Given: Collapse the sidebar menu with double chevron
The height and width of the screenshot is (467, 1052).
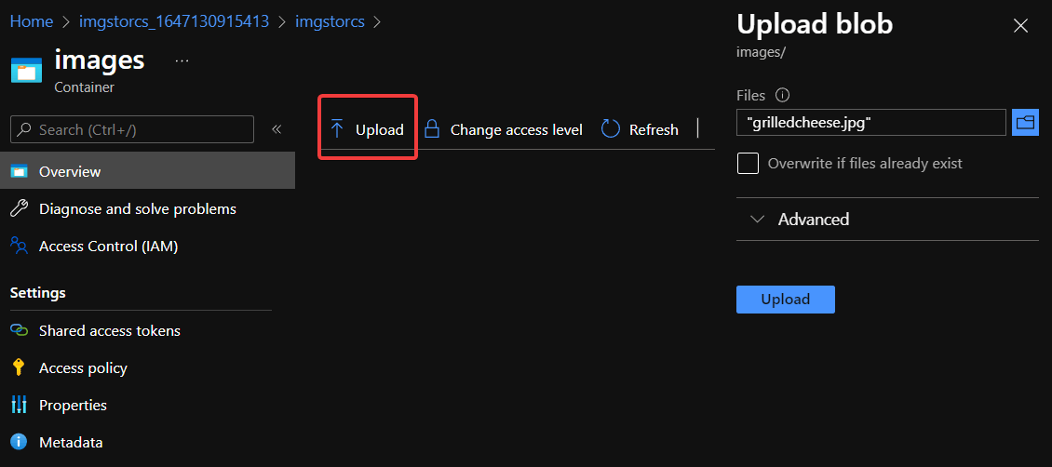Looking at the screenshot, I should pos(276,129).
